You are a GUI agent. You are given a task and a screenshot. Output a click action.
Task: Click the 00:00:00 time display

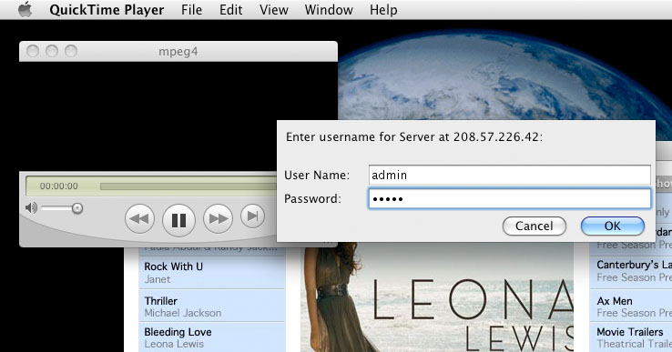tap(58, 186)
